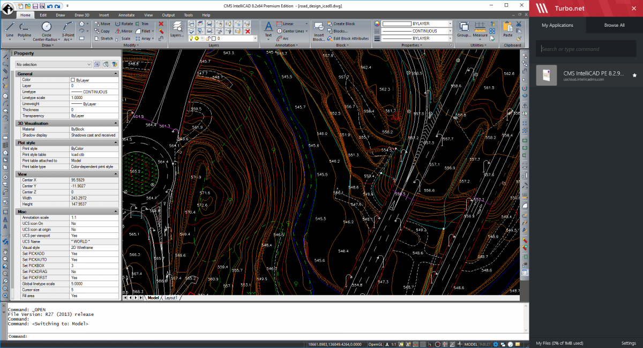Open the CONTINUOUS linetype dropdown
The image size is (643, 348).
tap(450, 31)
